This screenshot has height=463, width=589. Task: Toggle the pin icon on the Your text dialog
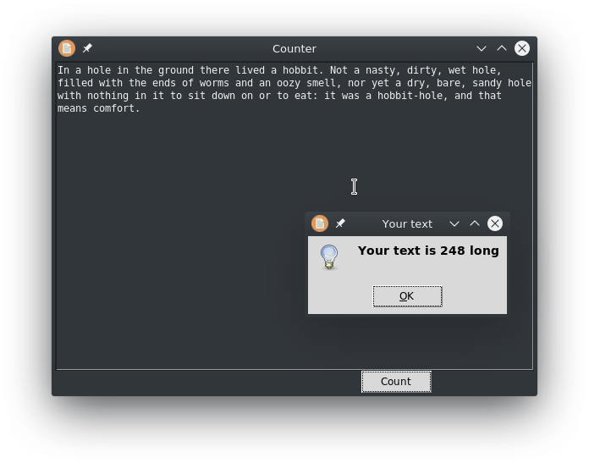[340, 223]
